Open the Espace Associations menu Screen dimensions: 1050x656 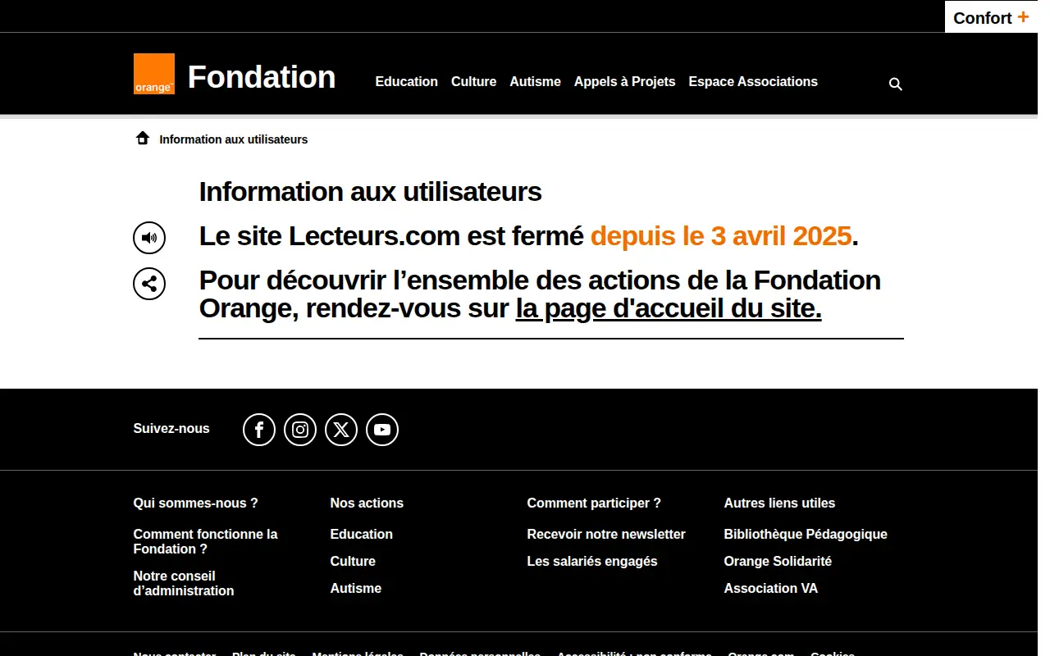[753, 81]
